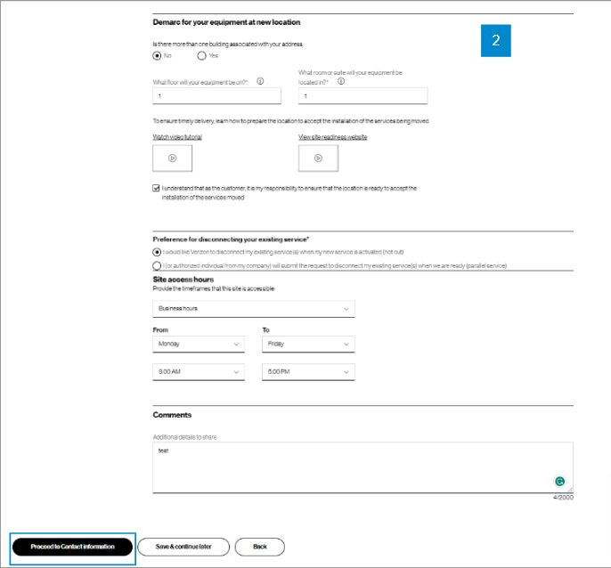The width and height of the screenshot is (611, 568).
Task: Click the Back button
Action: [x=260, y=547]
